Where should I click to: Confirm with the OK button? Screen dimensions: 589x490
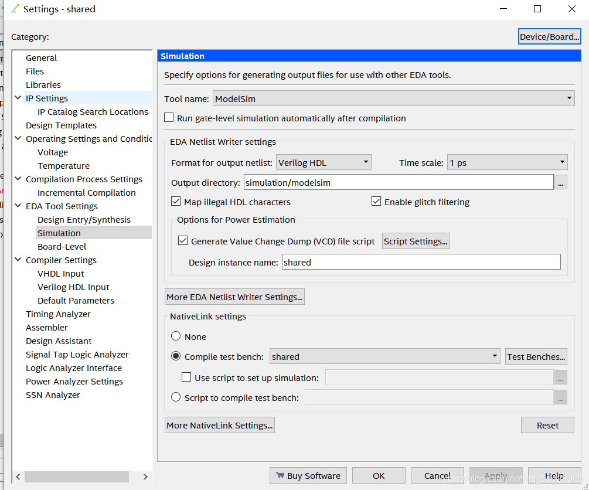[x=379, y=475]
